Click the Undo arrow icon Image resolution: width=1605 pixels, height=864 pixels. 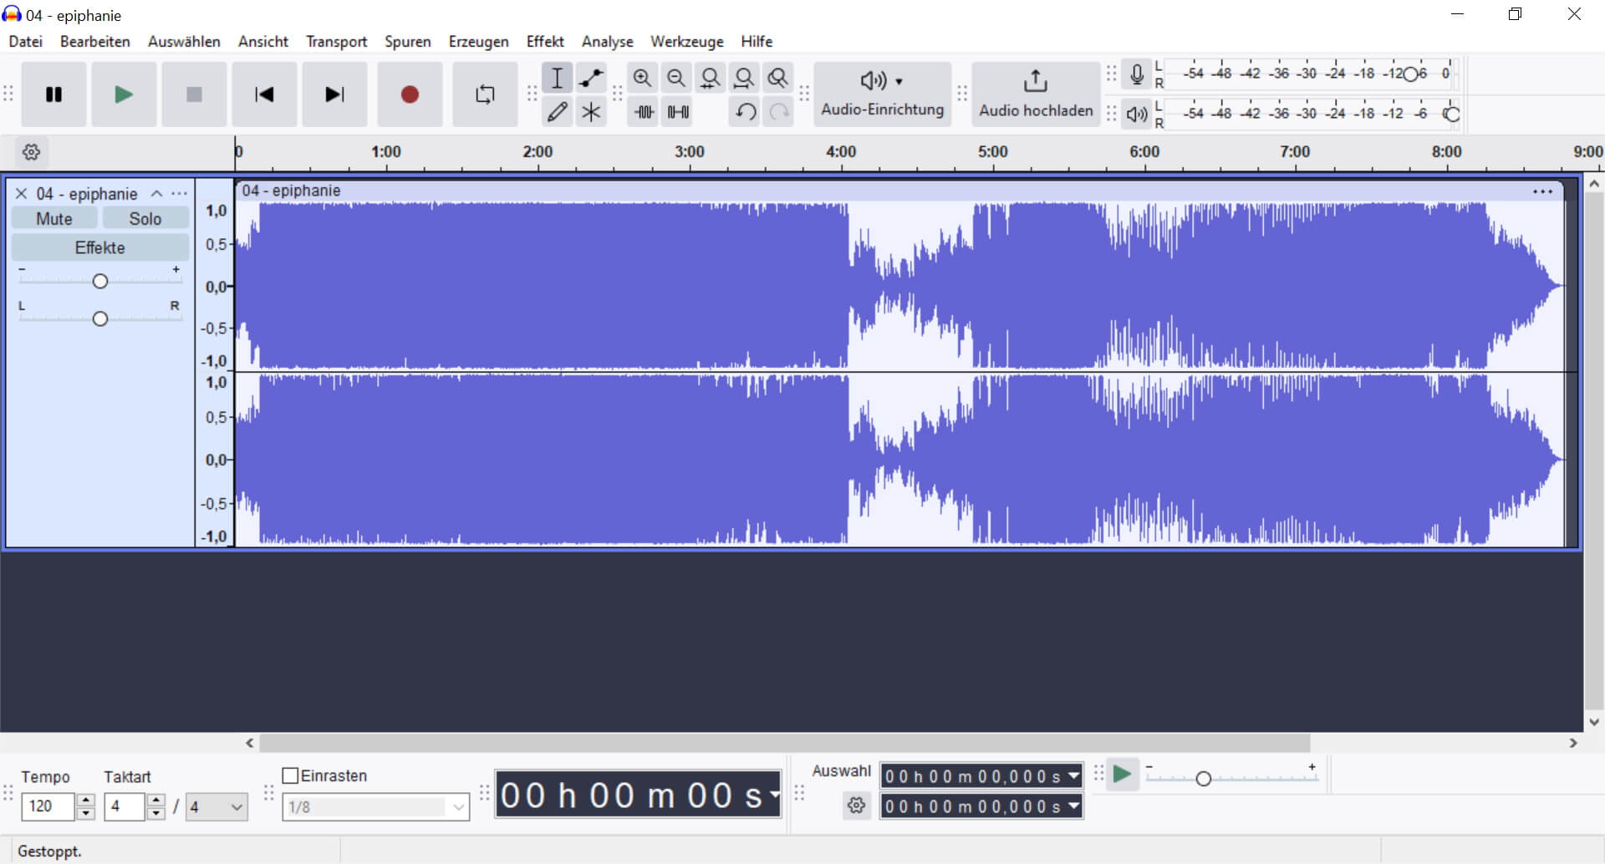(745, 111)
